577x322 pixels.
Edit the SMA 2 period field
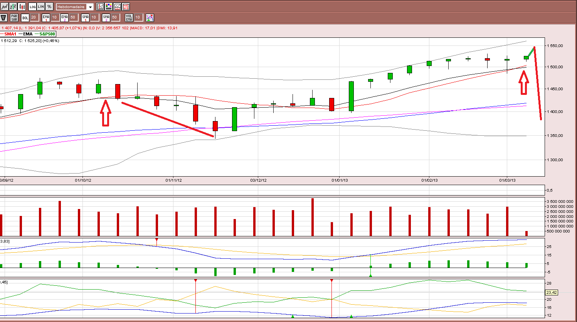(x=115, y=18)
